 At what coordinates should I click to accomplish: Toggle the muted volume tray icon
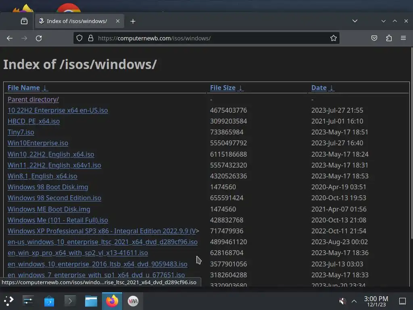pos(342,301)
